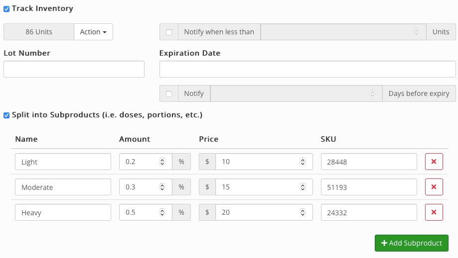This screenshot has width=458, height=258.
Task: Click stepper on low stock Units field
Action: (x=416, y=32)
